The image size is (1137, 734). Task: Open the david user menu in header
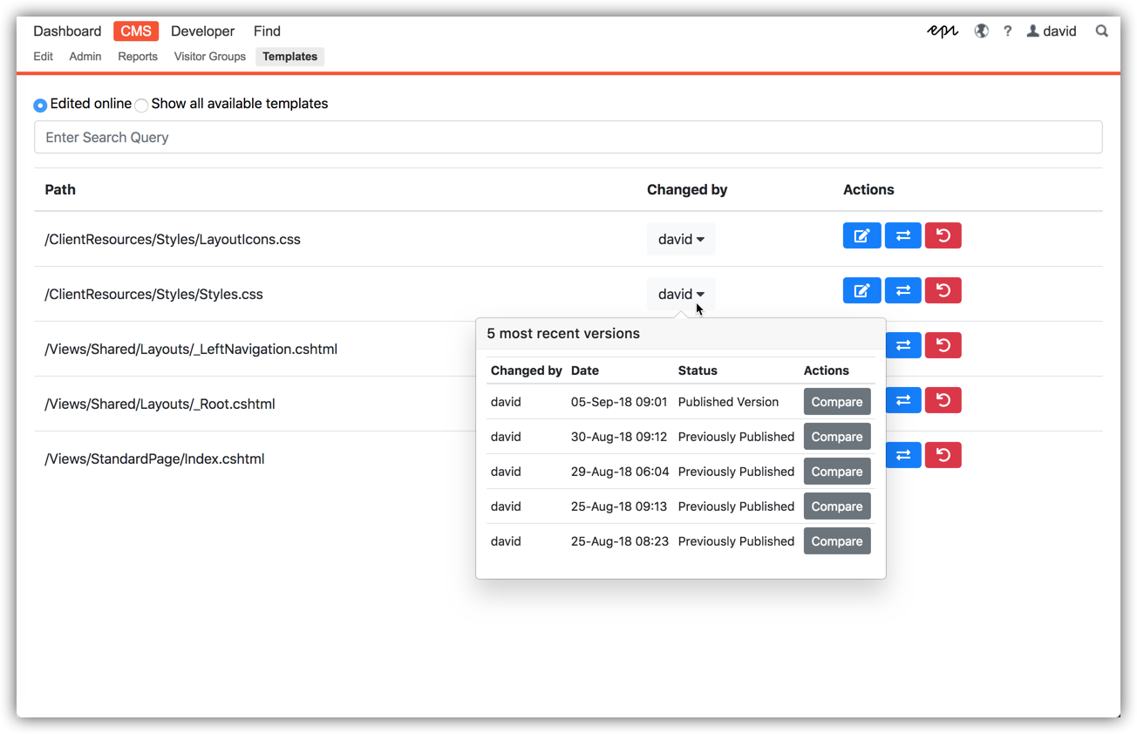click(x=1051, y=31)
